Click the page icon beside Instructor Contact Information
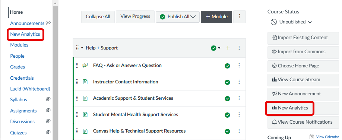 pyautogui.click(x=85, y=82)
